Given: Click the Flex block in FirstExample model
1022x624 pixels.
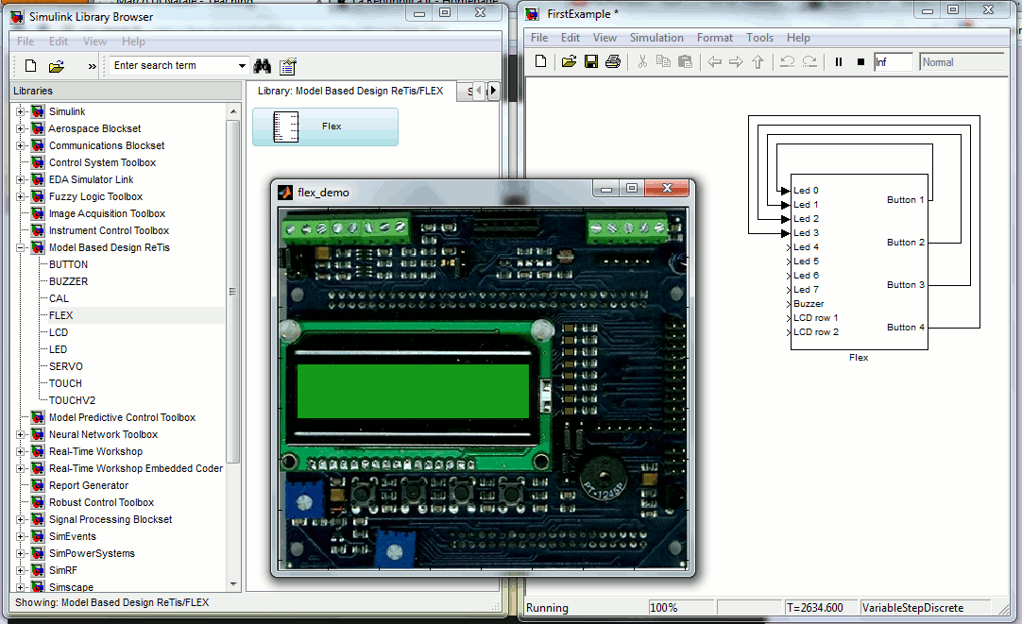Looking at the screenshot, I should [x=859, y=261].
